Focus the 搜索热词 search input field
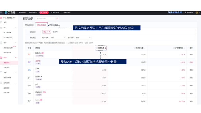This screenshot has height=113, width=201. (x=46, y=18)
